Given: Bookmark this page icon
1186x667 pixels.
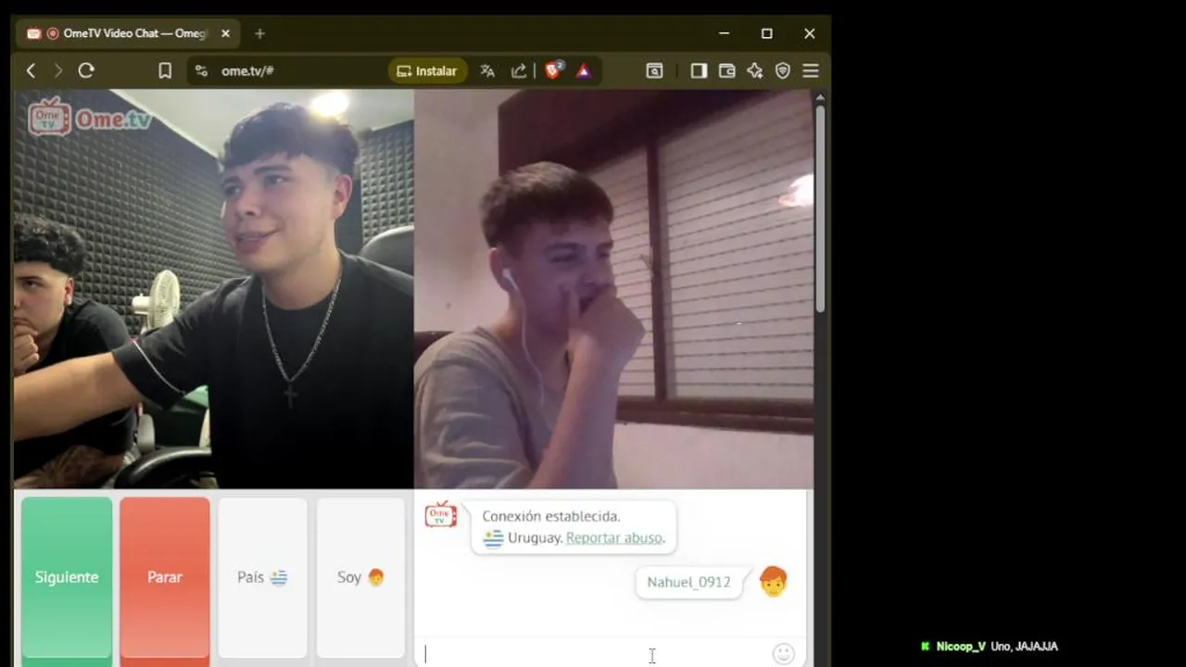Looking at the screenshot, I should point(165,70).
